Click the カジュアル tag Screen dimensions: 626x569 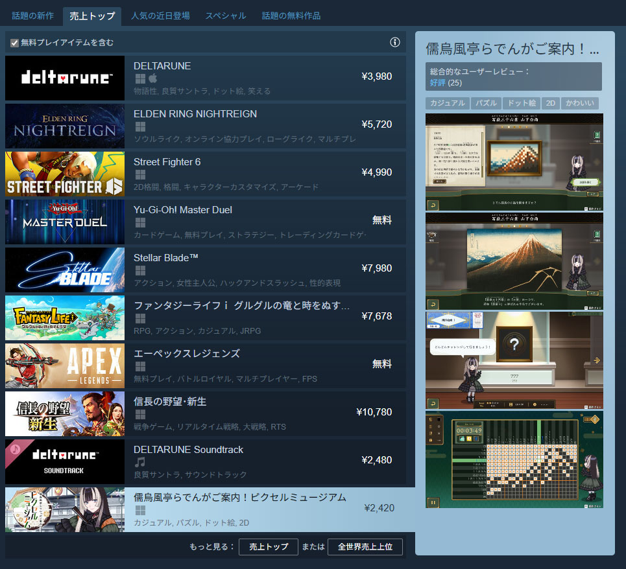(447, 103)
